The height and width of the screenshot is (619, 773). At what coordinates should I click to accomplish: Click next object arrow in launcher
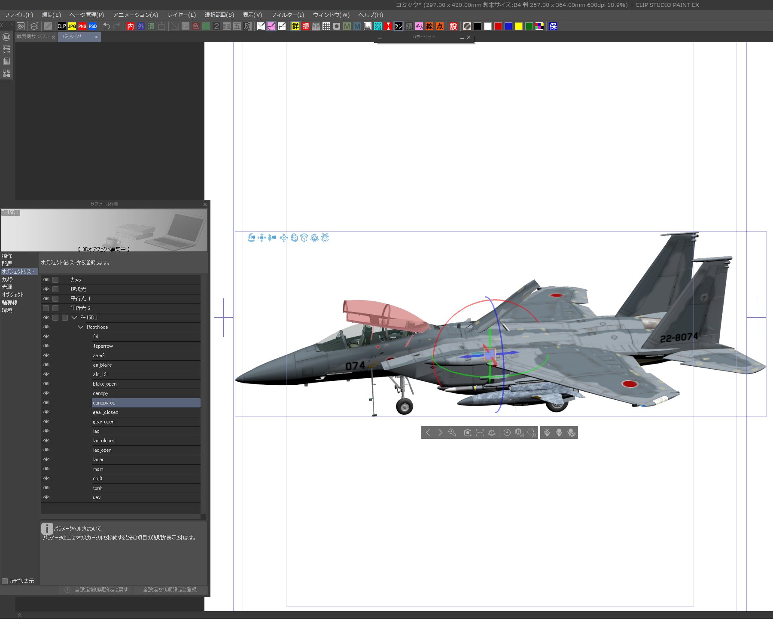[x=440, y=432]
